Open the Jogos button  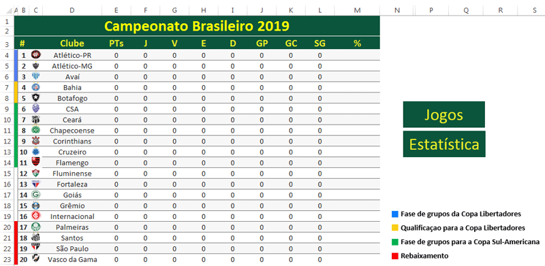tap(444, 114)
